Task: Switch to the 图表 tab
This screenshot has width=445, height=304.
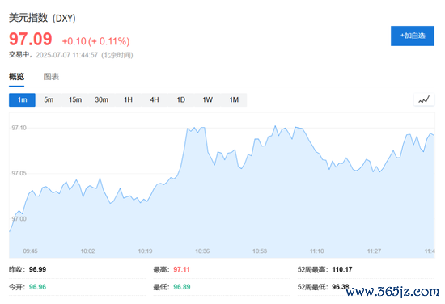Action: pyautogui.click(x=51, y=77)
